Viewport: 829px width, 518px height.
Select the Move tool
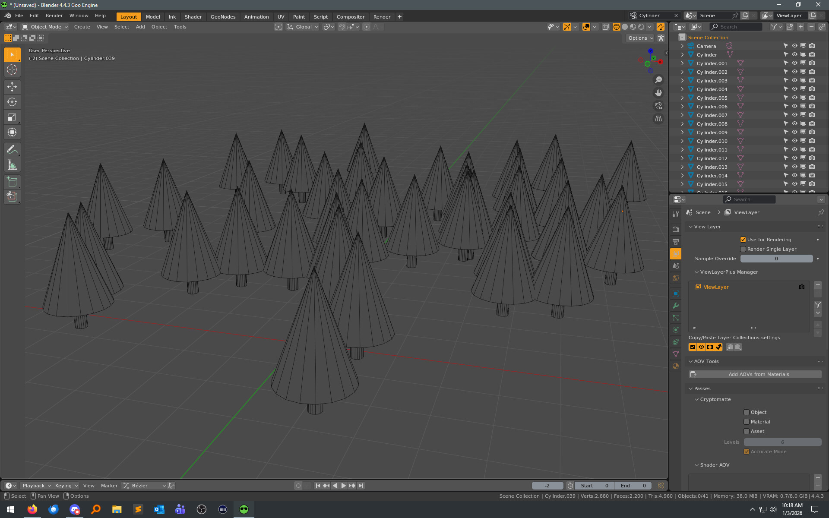(12, 87)
